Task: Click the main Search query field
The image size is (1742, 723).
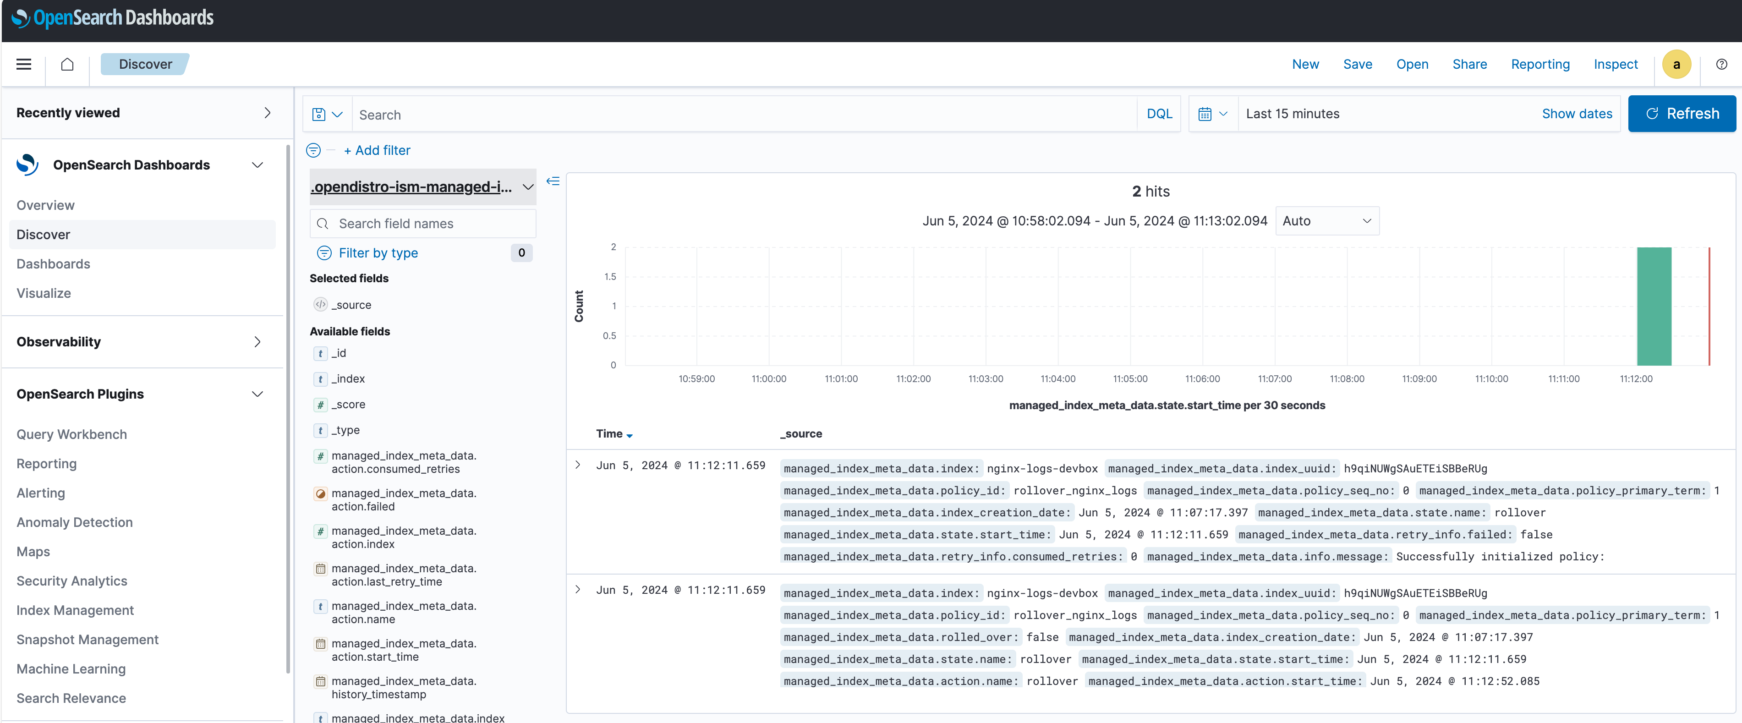Action: (x=744, y=114)
